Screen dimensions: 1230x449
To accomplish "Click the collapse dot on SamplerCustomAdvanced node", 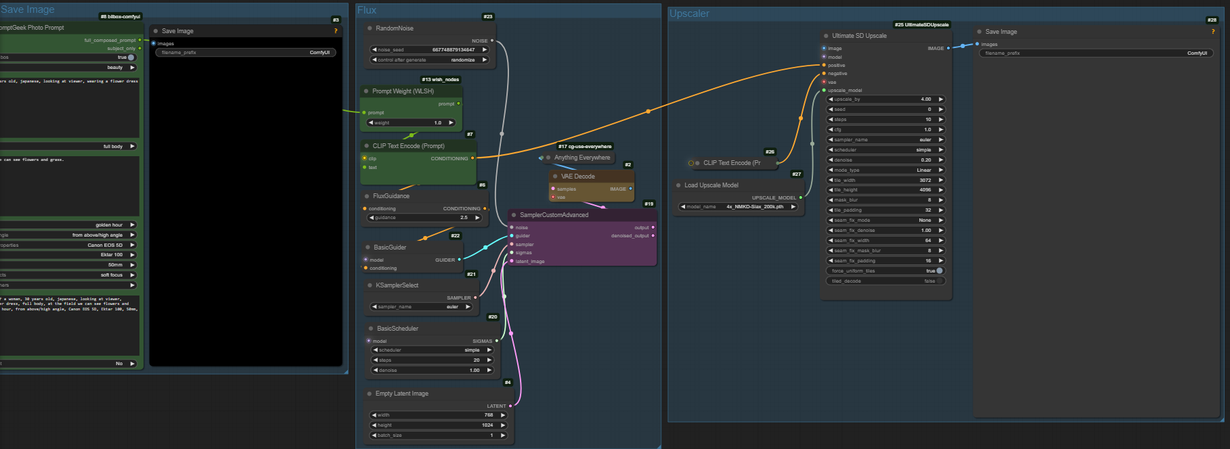I will point(514,215).
